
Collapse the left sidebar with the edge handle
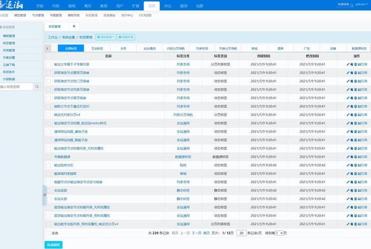point(45,195)
